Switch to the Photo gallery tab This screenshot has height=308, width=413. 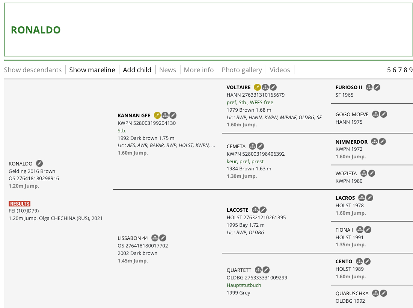point(241,70)
